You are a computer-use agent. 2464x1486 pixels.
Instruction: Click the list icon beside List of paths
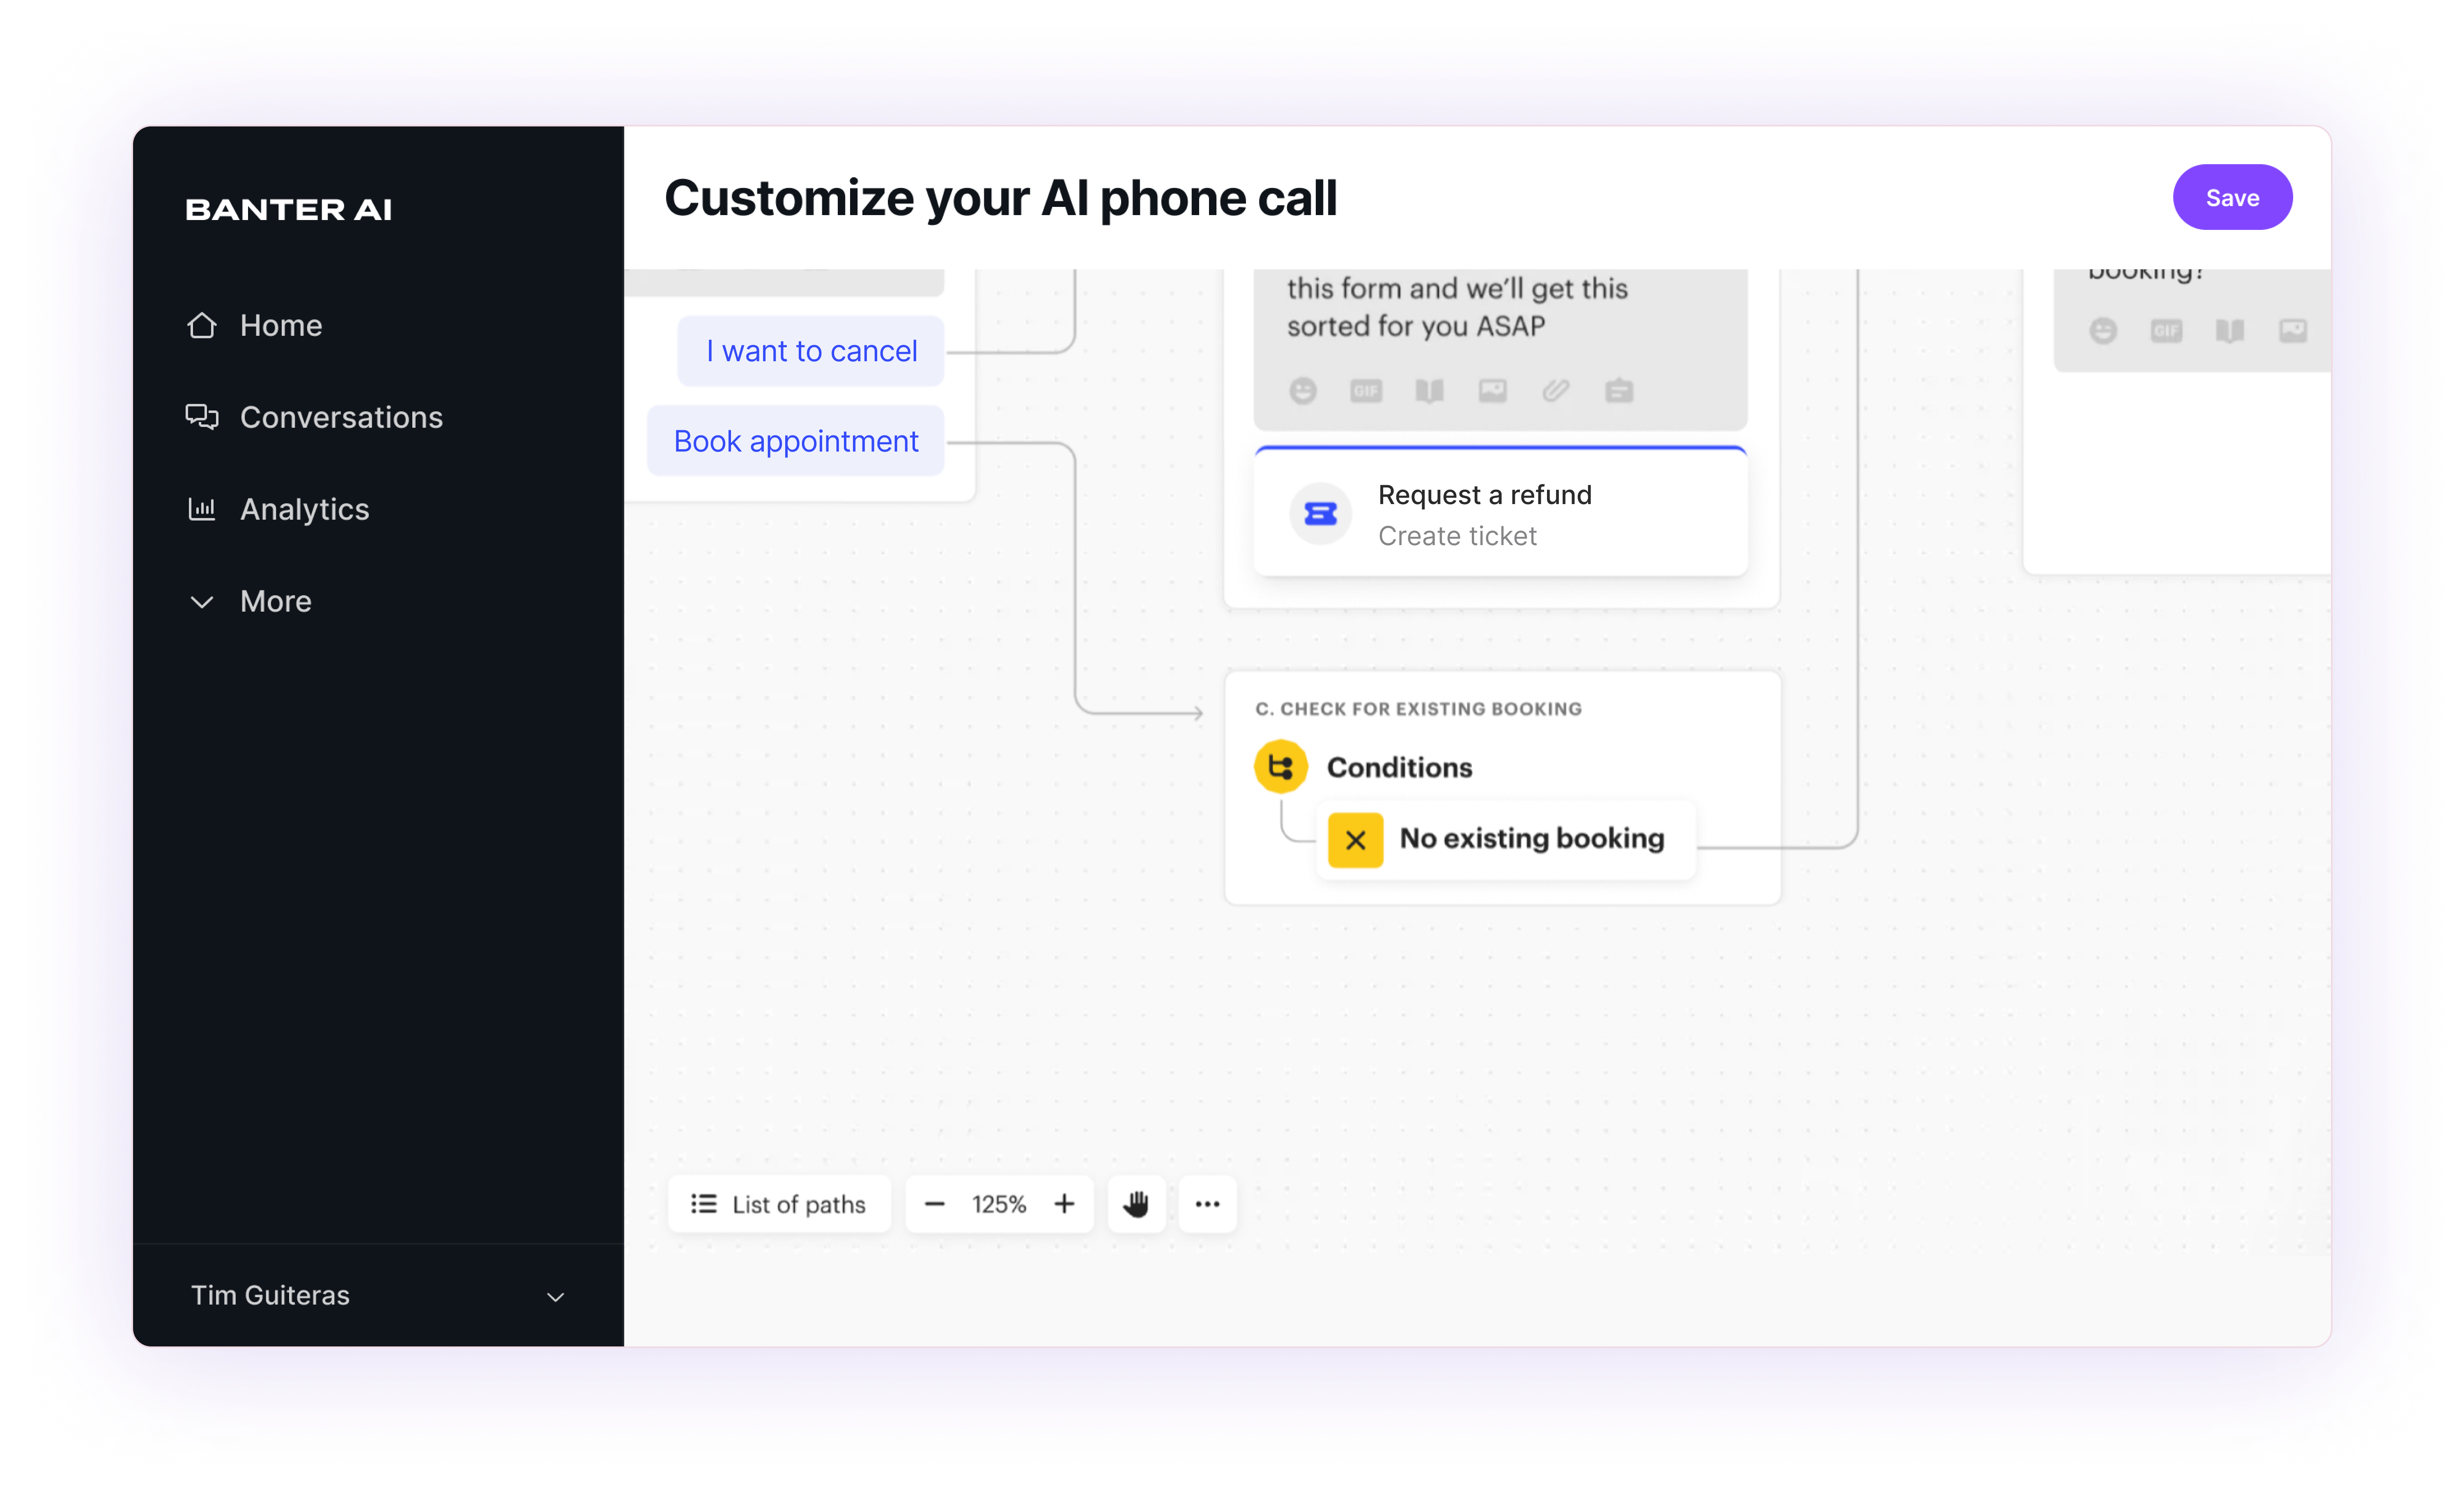click(704, 1204)
